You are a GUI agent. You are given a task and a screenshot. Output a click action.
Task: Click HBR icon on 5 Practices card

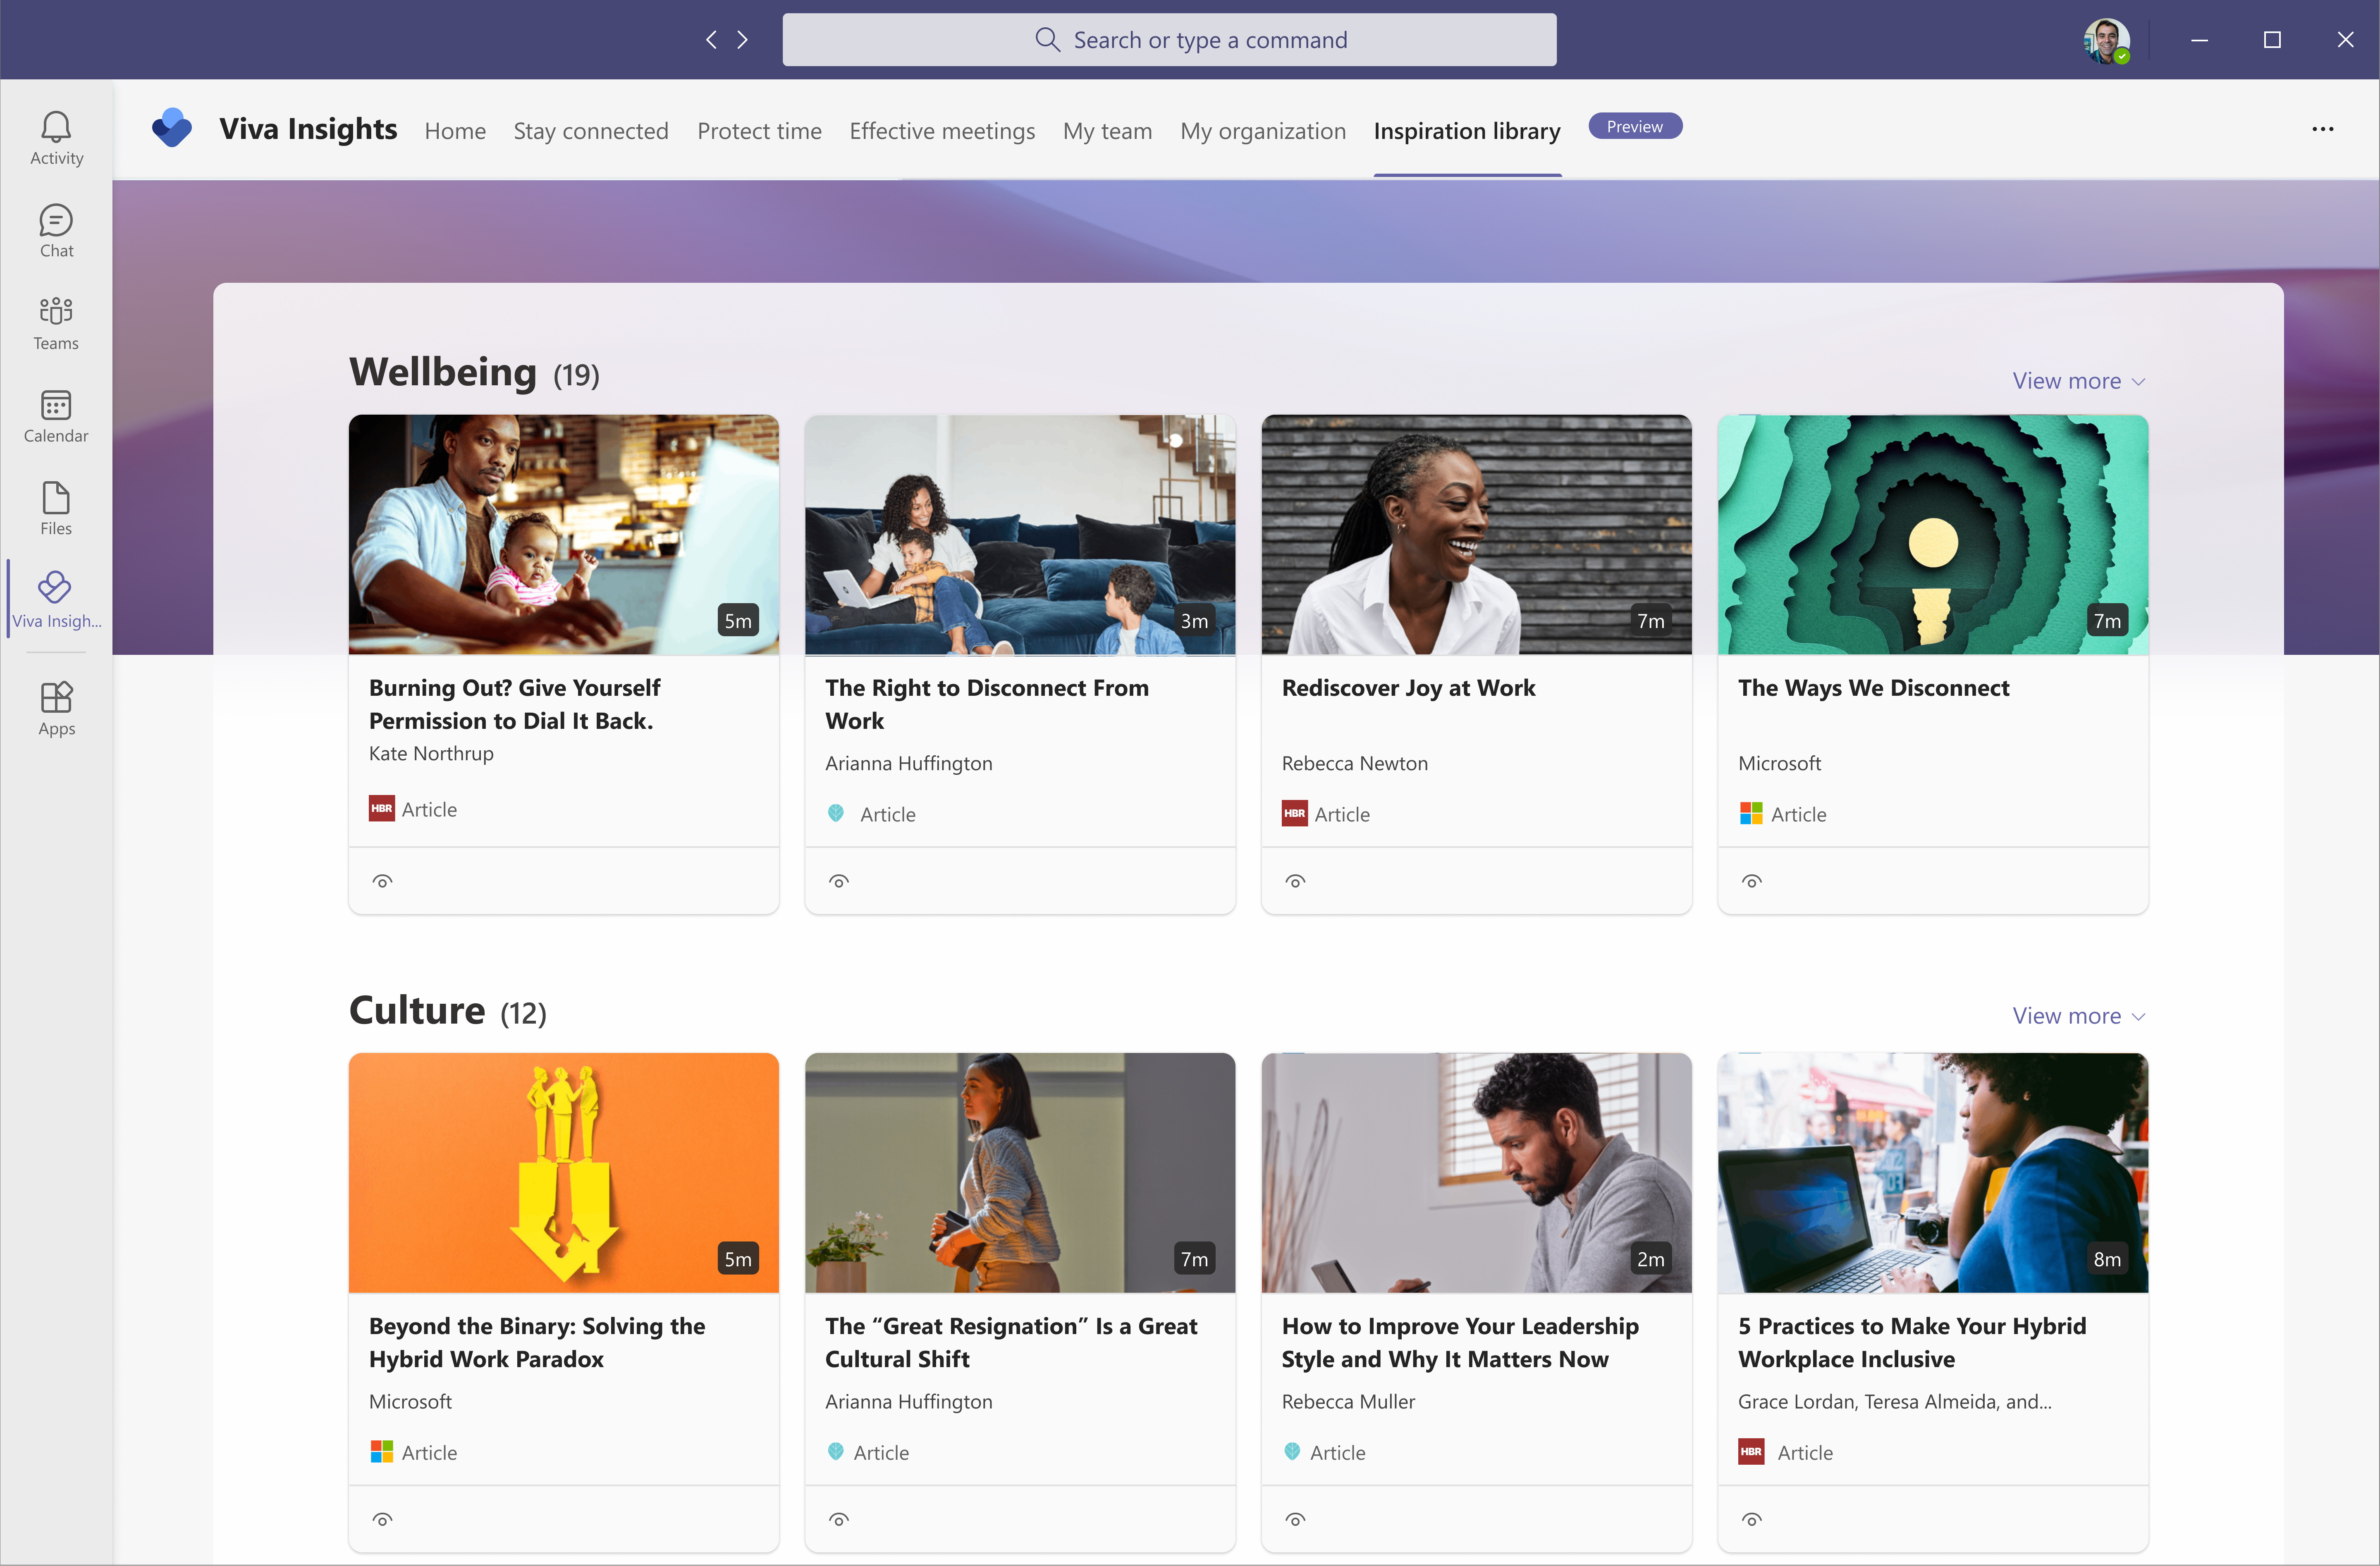(x=1751, y=1451)
